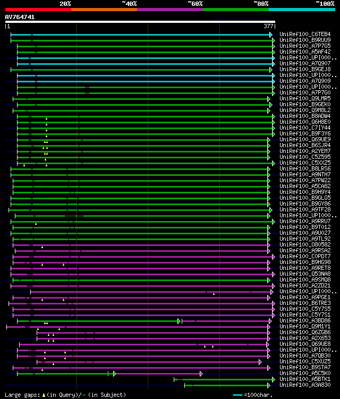This screenshot has height=399, width=340.
Task: Select the UniRef100_B8LRS6 label
Action: (305, 169)
